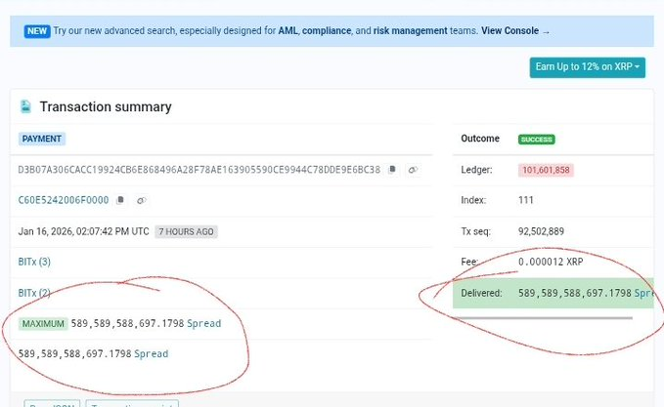This screenshot has width=664, height=407.
Task: Open the BITx (3) account link
Action: pos(34,262)
